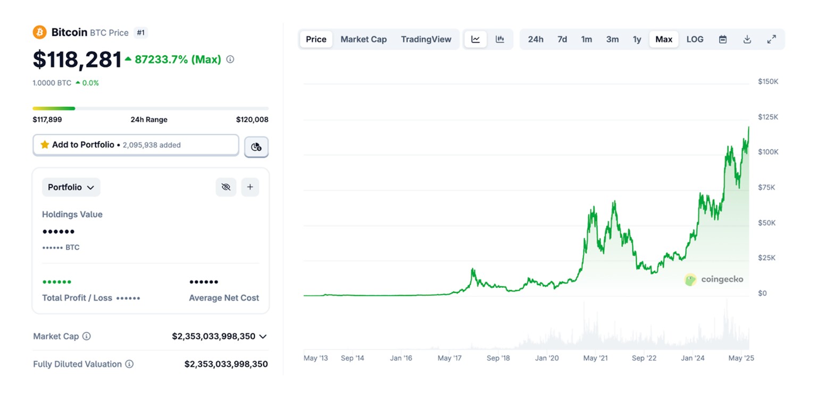
Task: Click the Average Net Cost label
Action: pyautogui.click(x=224, y=298)
